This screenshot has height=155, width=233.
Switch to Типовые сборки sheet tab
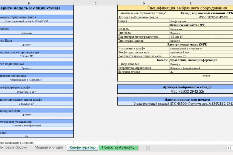tap(14, 148)
